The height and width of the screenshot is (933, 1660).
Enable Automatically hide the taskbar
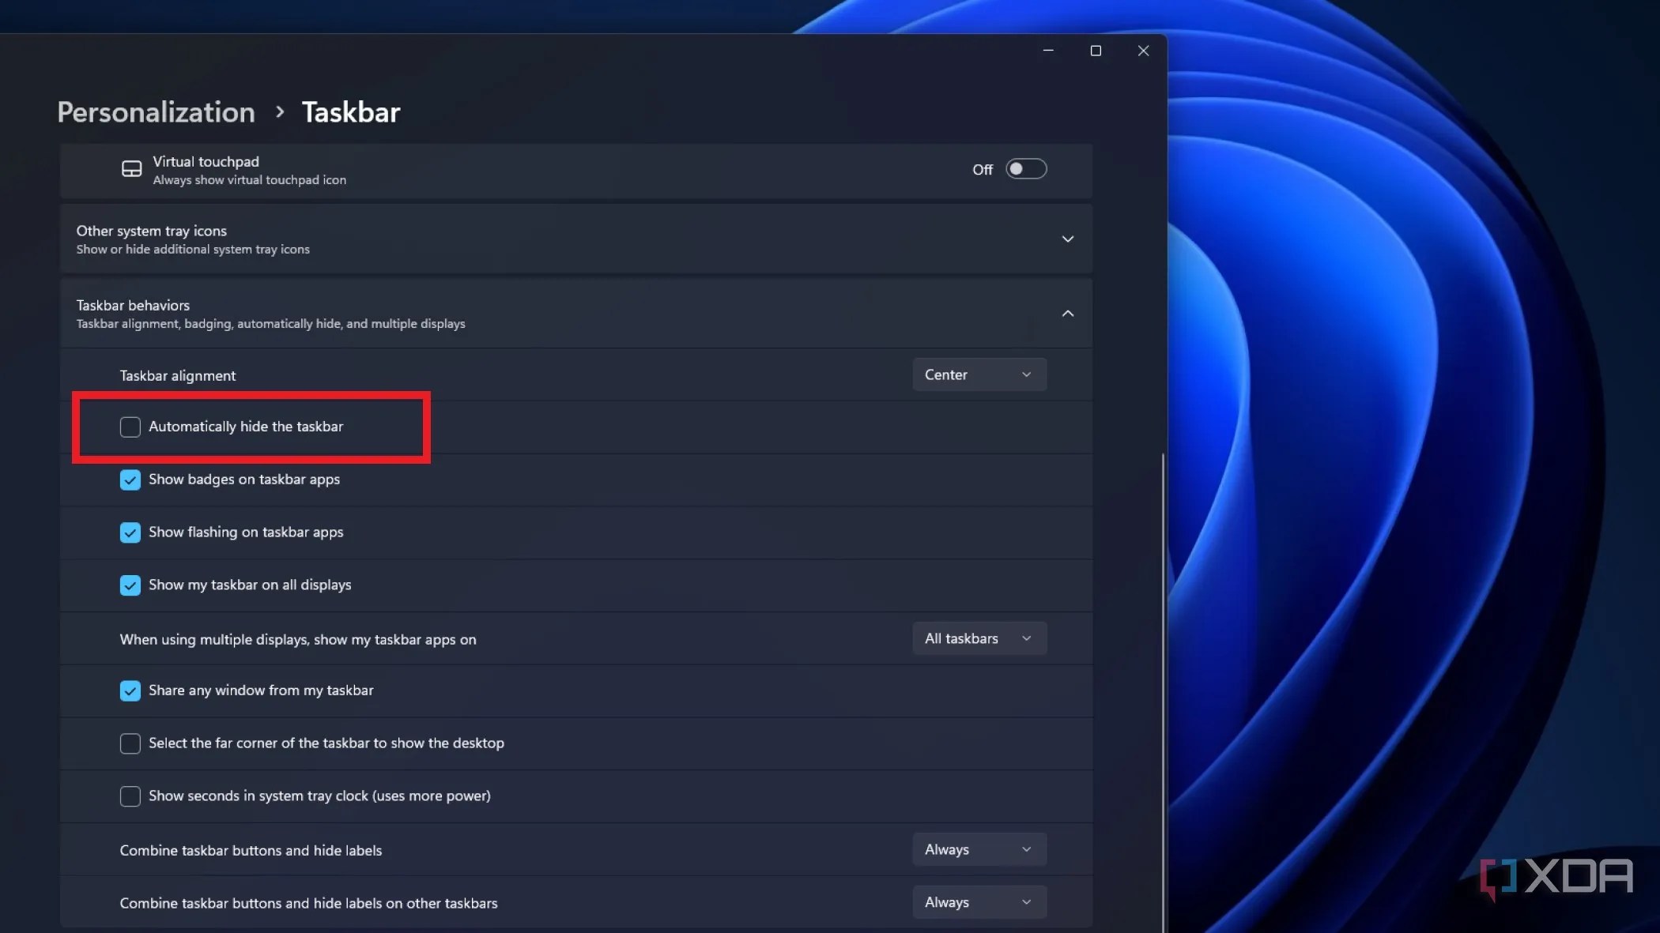[130, 427]
